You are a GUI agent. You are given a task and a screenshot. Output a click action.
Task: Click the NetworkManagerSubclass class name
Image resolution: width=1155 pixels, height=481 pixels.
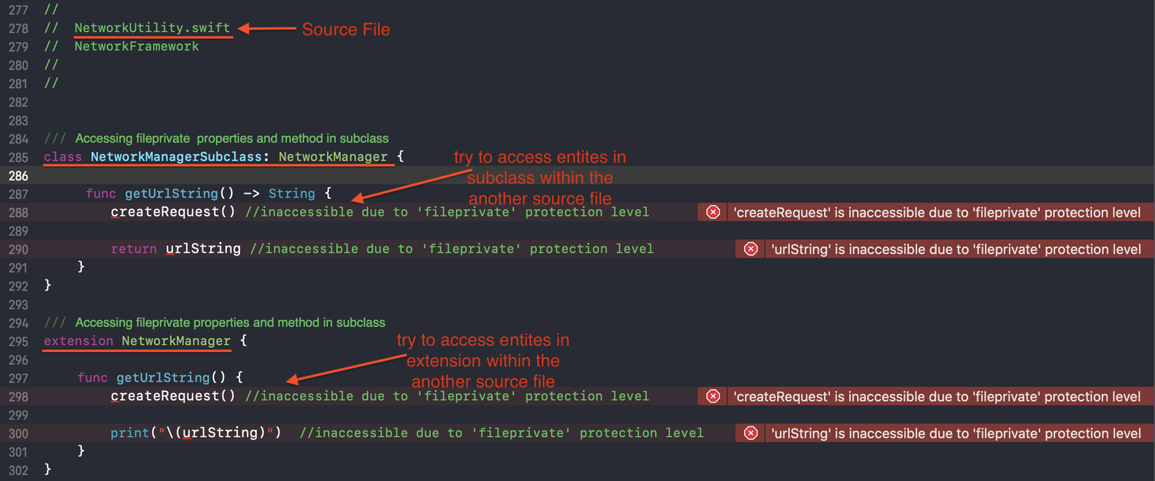(176, 157)
